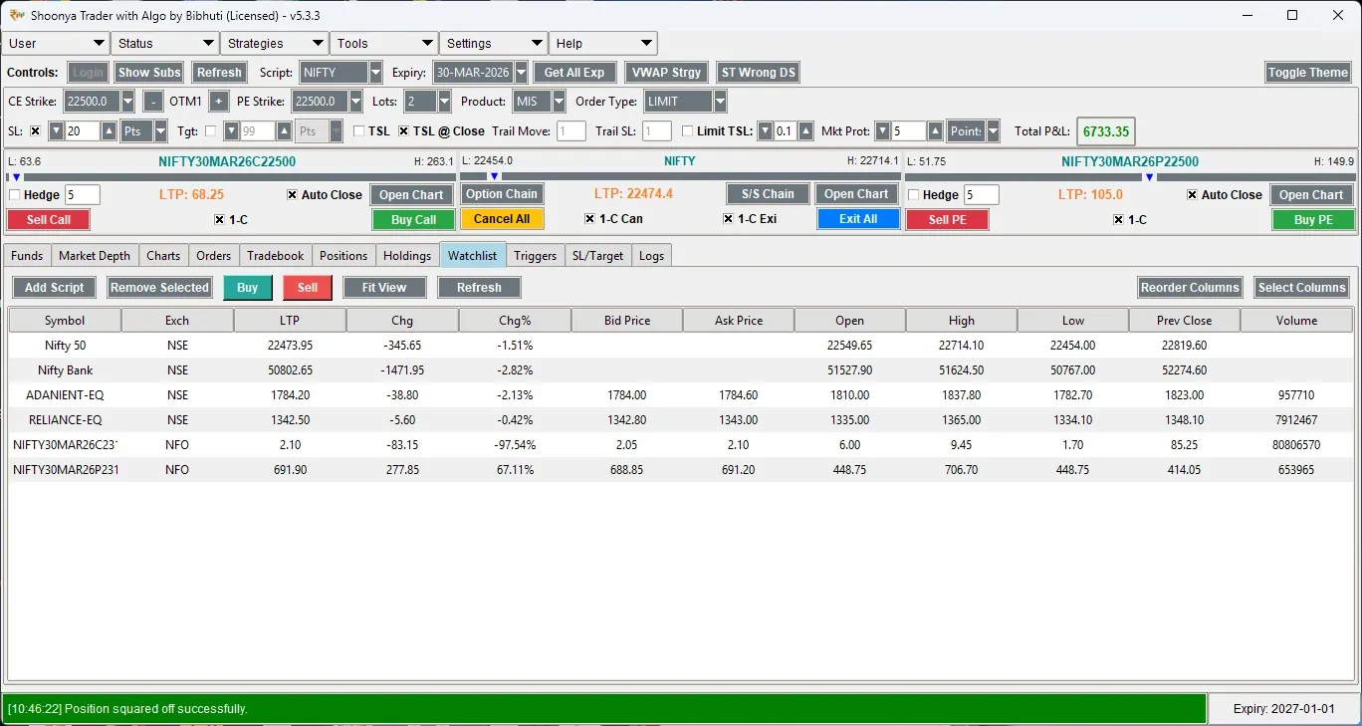Click the VWAP Strgy button
This screenshot has height=726, width=1362.
click(666, 73)
